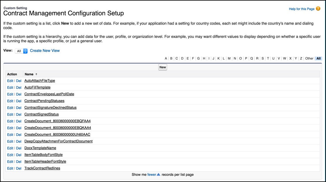
Task: Click Create New View link
Action: coord(45,51)
